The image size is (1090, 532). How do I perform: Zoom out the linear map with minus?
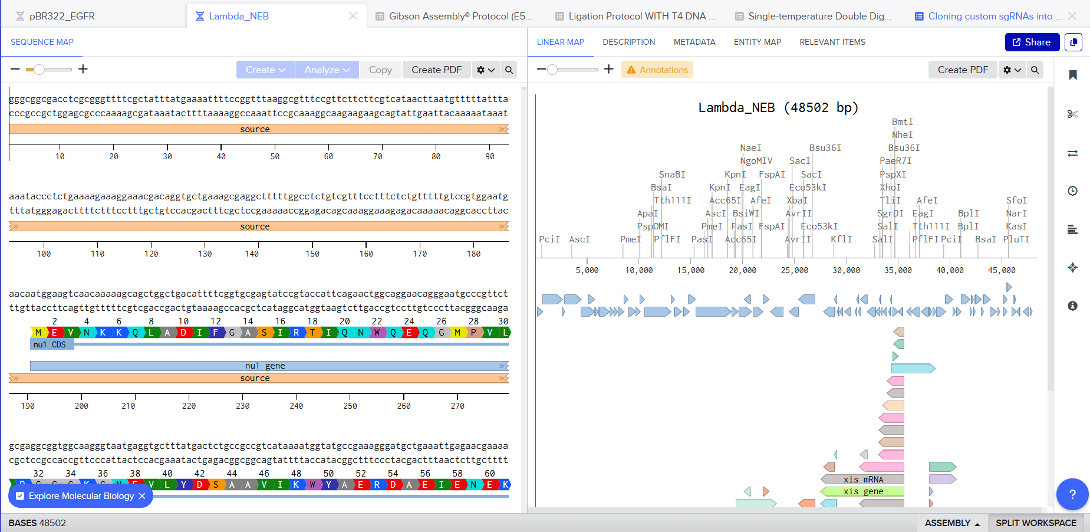pos(541,69)
